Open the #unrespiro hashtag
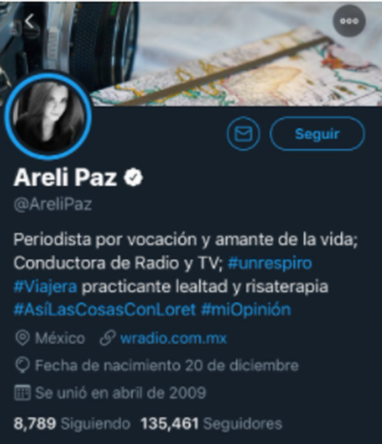 270,264
